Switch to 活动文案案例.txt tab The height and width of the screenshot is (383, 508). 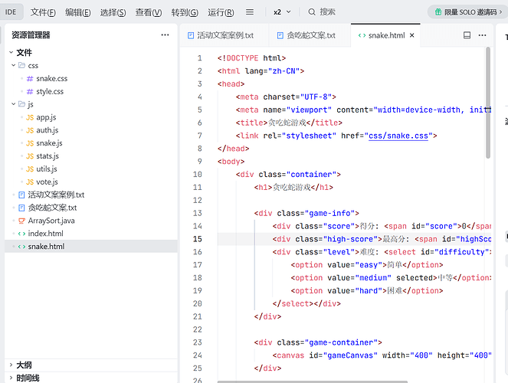[224, 35]
